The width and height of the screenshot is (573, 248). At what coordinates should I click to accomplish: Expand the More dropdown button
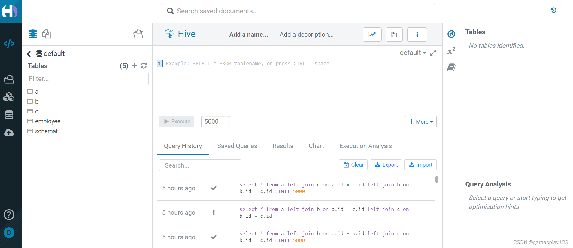click(x=421, y=122)
